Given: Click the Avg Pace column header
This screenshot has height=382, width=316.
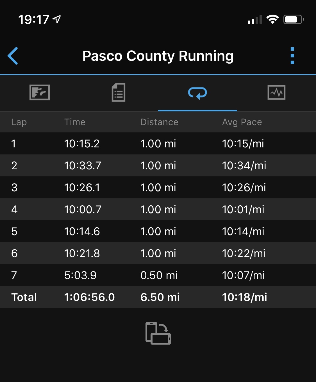Looking at the screenshot, I should [242, 122].
